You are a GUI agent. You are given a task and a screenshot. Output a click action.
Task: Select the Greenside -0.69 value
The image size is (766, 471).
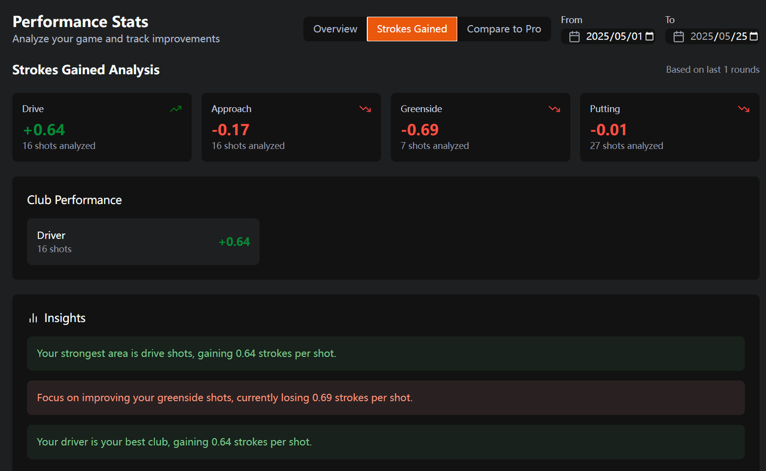tap(420, 130)
